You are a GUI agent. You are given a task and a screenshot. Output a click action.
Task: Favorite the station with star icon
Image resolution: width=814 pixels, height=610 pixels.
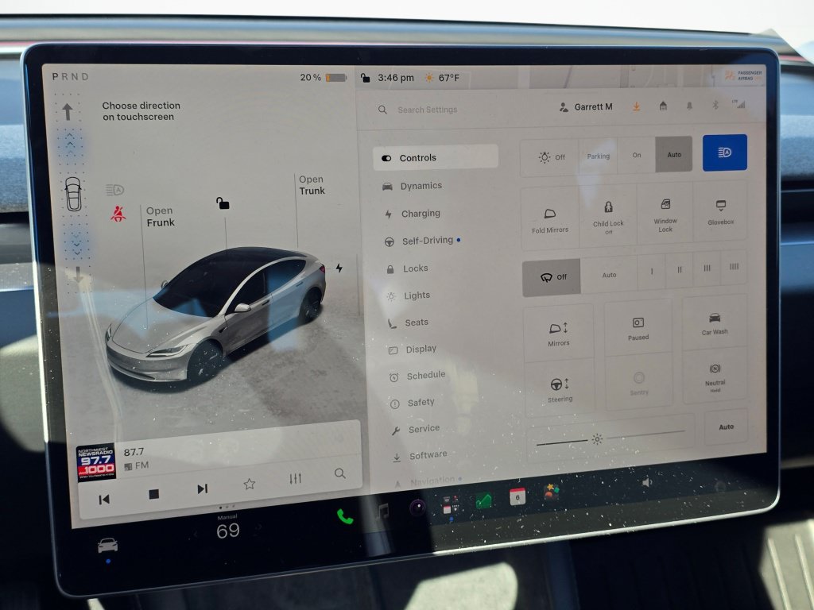point(249,484)
